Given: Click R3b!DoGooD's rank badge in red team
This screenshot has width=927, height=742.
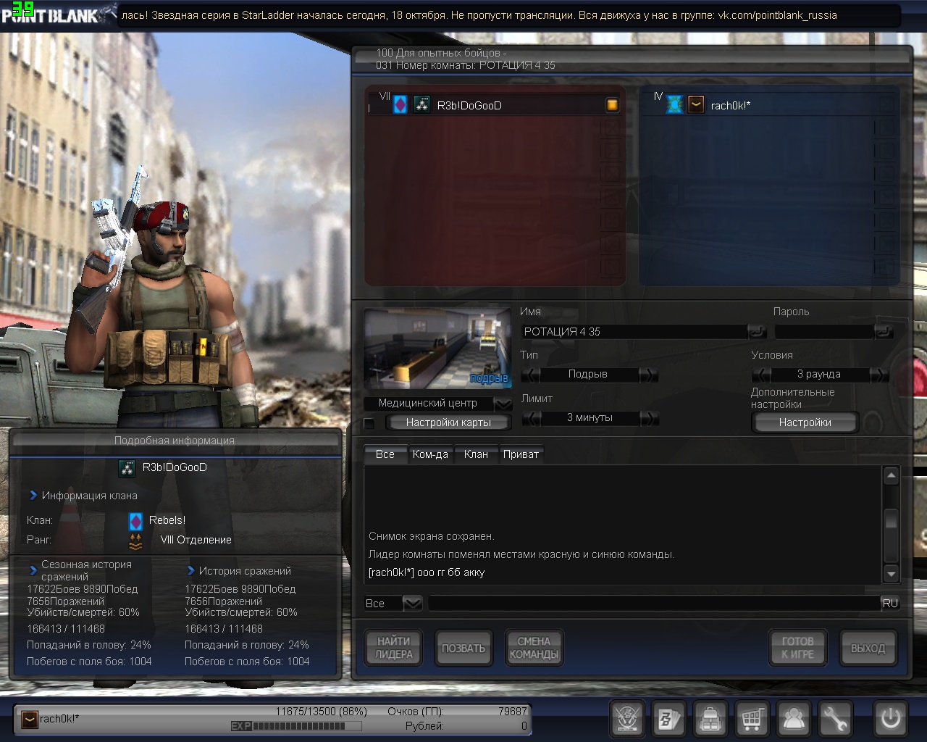Looking at the screenshot, I should point(421,105).
